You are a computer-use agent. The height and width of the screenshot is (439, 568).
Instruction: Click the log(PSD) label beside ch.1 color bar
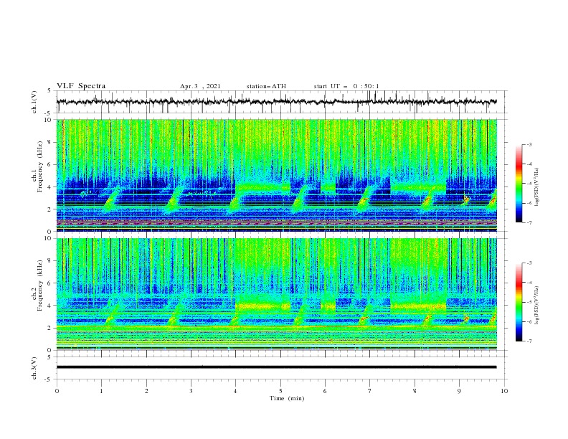(x=536, y=187)
